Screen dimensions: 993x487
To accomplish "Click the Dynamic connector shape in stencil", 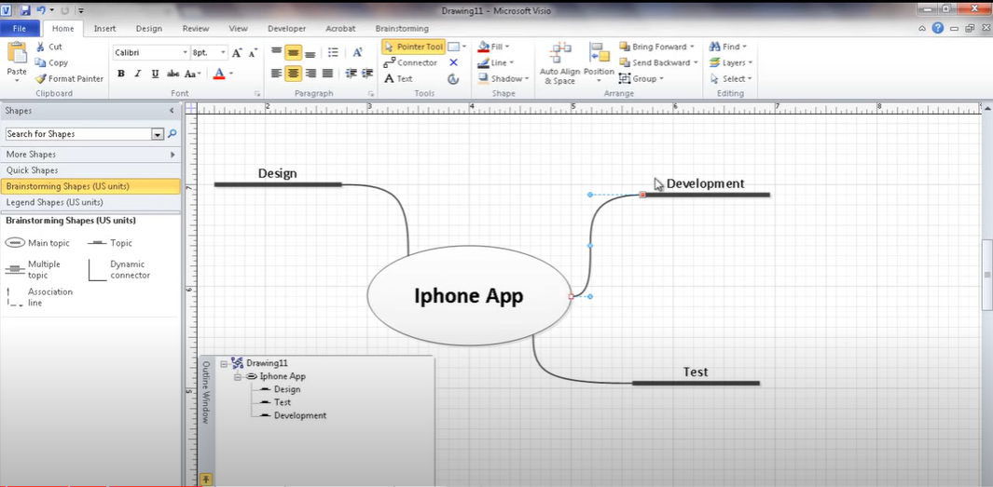I will [x=119, y=269].
